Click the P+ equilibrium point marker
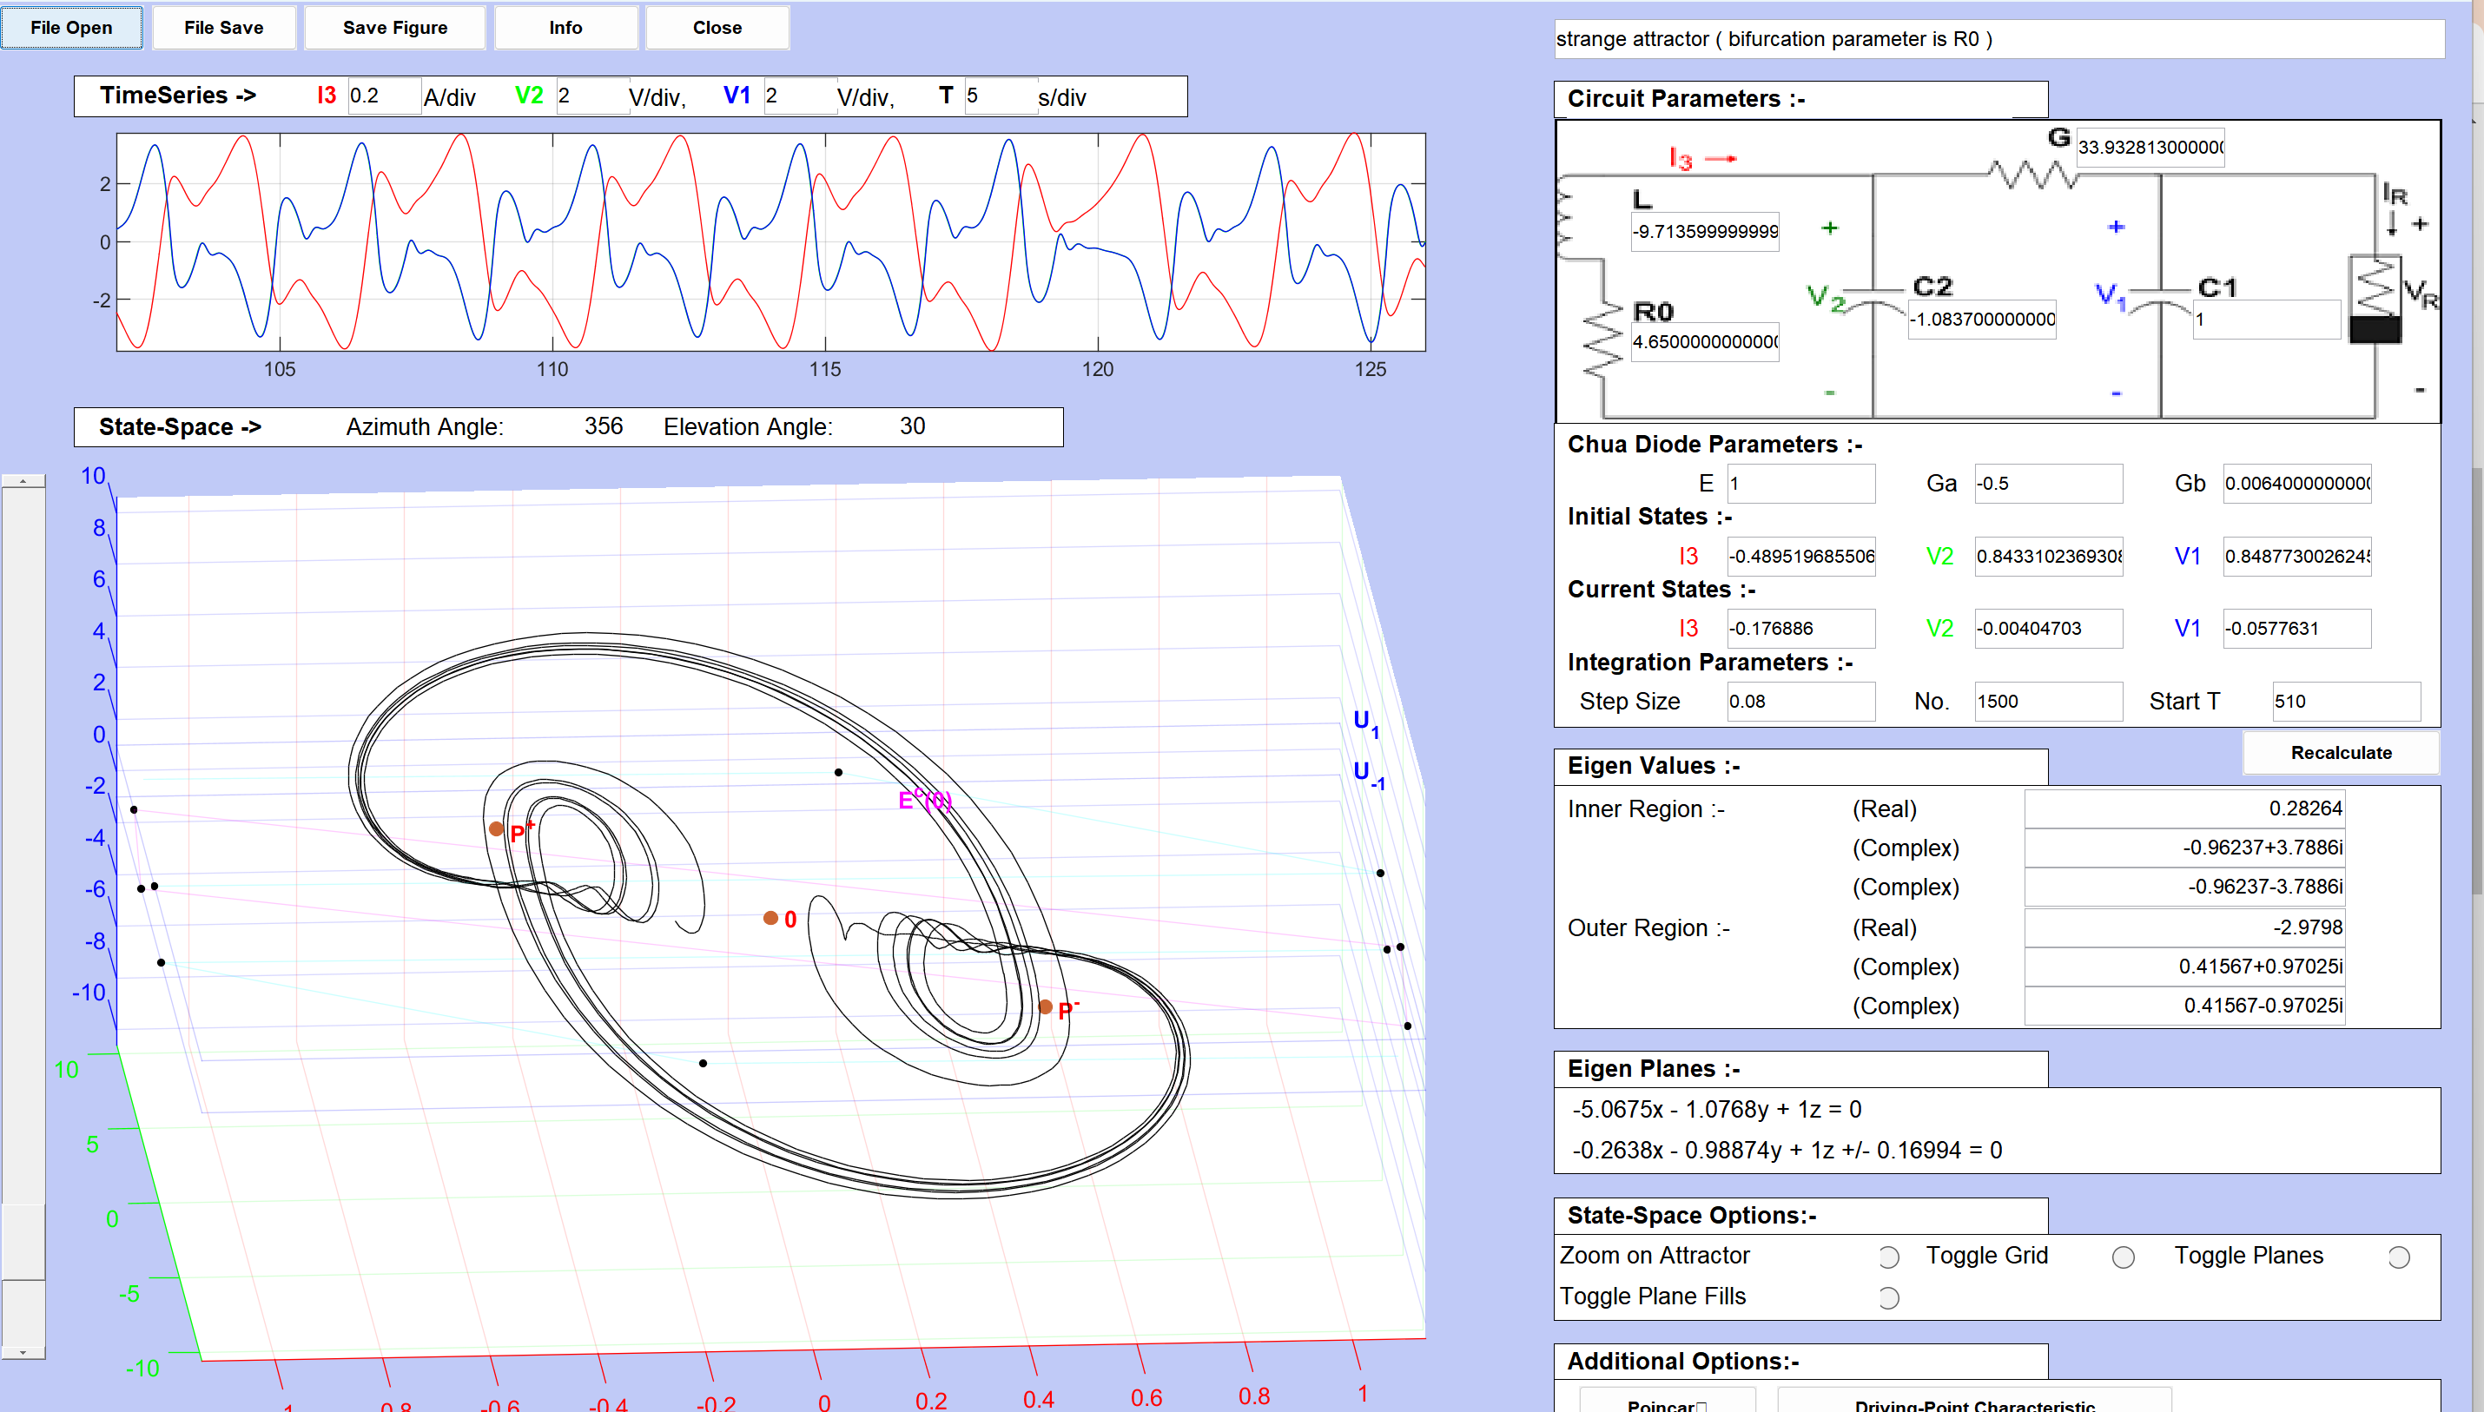The width and height of the screenshot is (2484, 1412). 497,829
